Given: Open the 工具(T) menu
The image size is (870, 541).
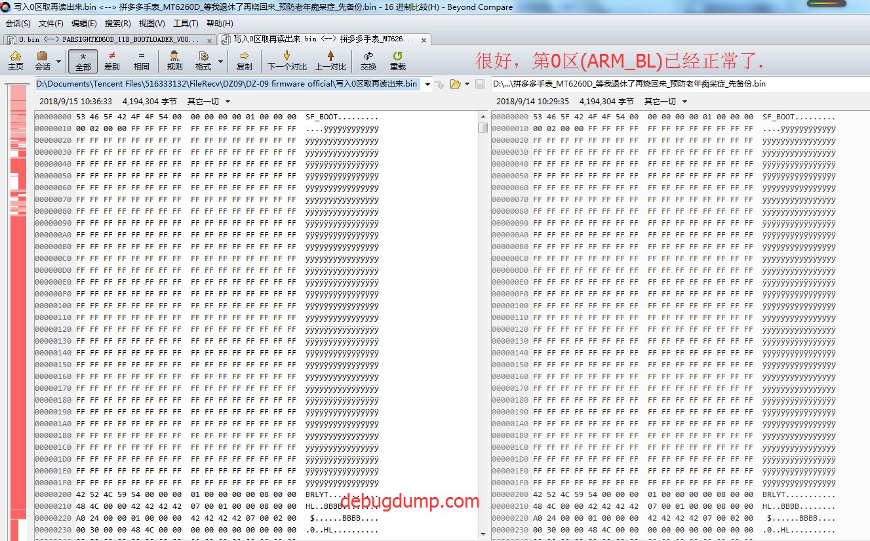Looking at the screenshot, I should pos(186,24).
